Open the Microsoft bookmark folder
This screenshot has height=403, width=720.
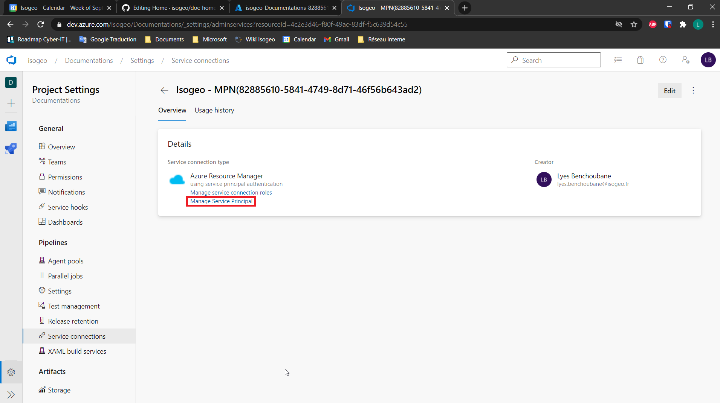pos(209,40)
